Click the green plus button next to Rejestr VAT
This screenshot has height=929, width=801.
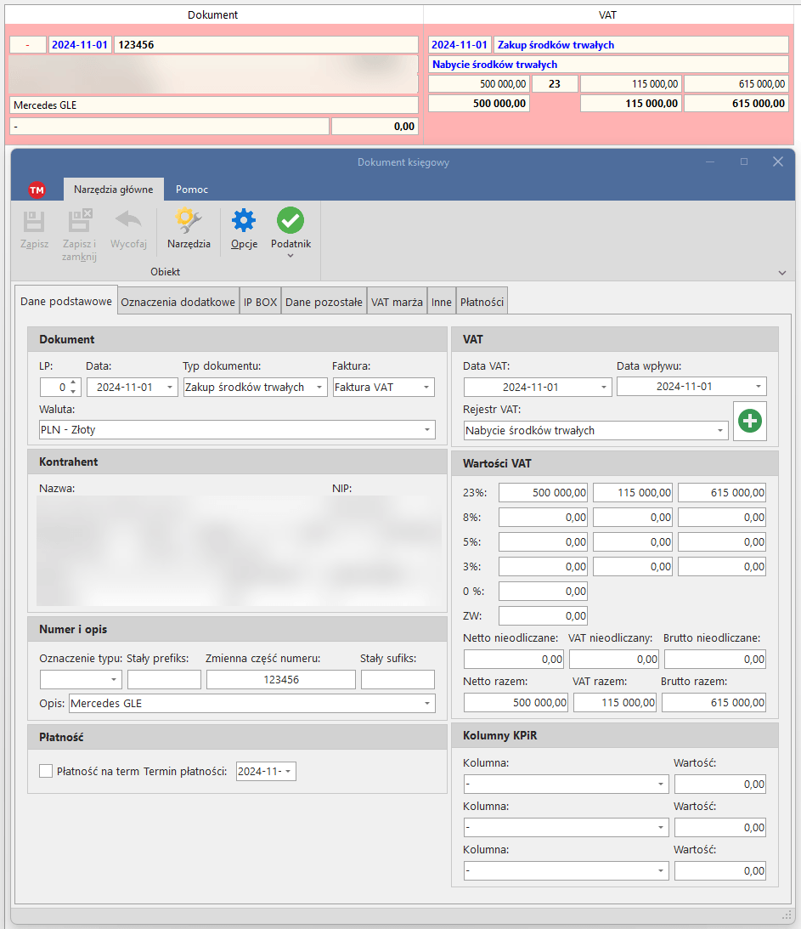pyautogui.click(x=749, y=422)
